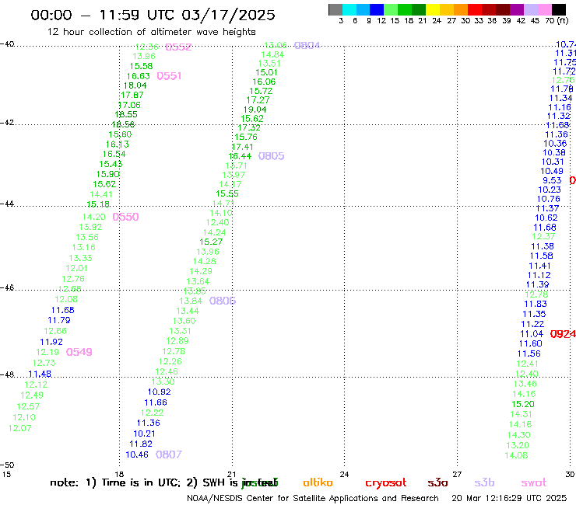Click the wave height value 18.04

135,85
